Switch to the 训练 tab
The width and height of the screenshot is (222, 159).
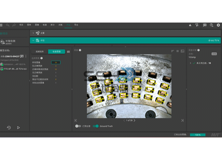pyautogui.click(x=60, y=25)
